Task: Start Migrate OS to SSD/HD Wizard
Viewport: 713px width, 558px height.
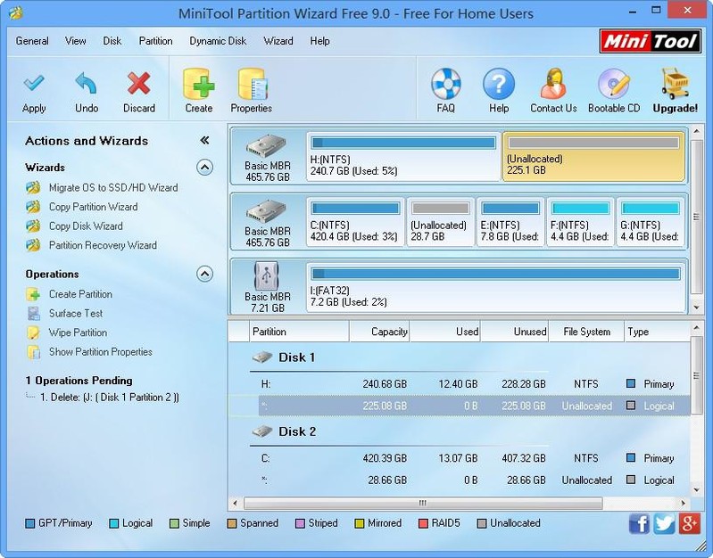Action: [x=113, y=188]
